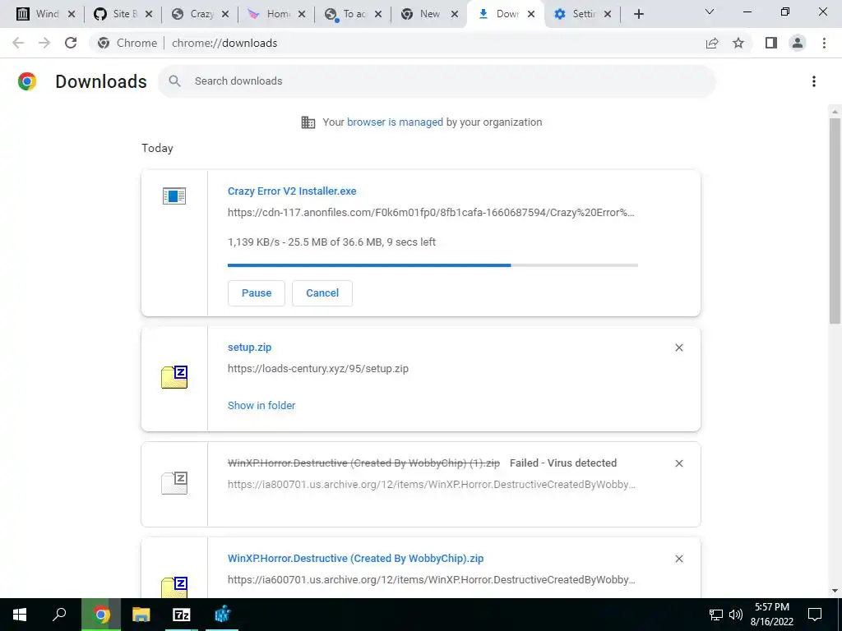Click the Chrome logo beside Downloads title
Viewport: 842px width, 631px height.
[x=27, y=81]
